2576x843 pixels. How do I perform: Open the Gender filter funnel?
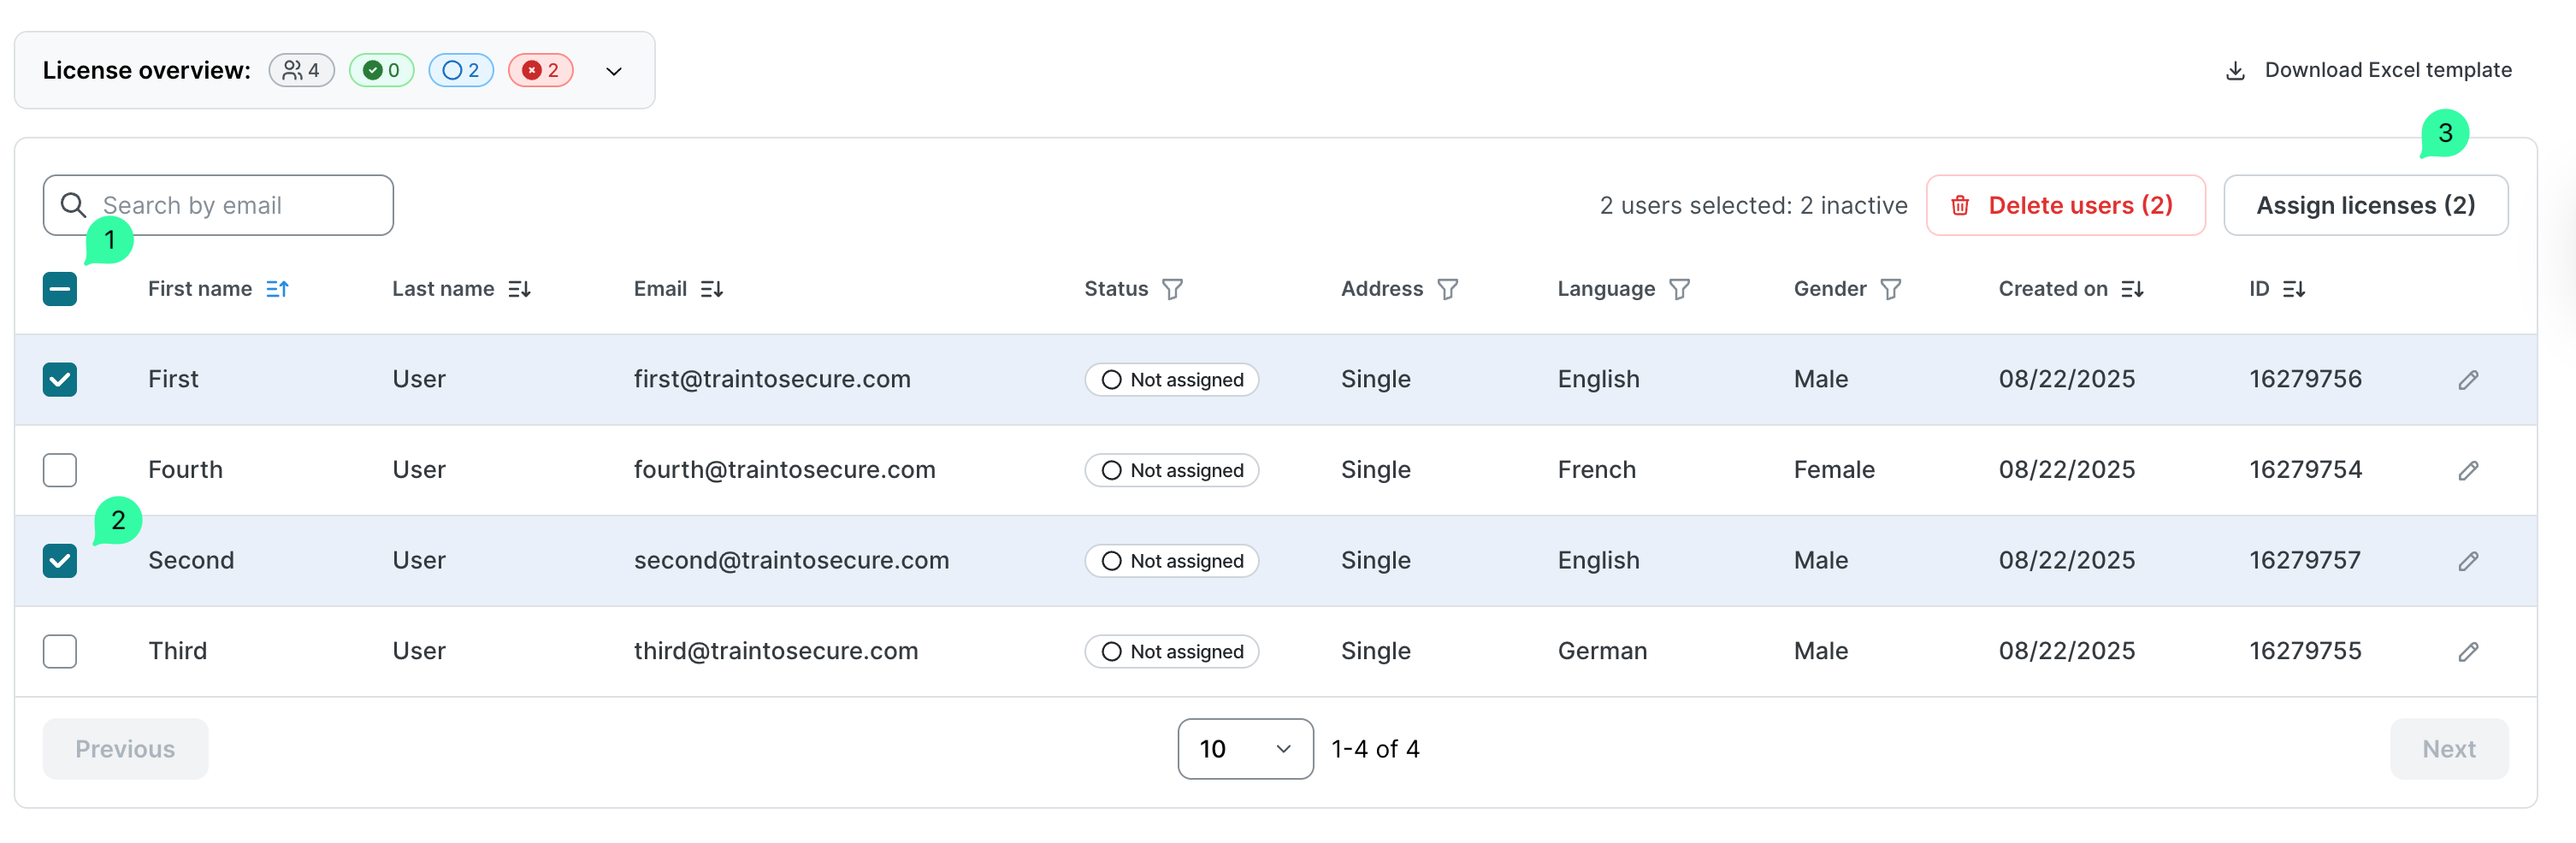click(1890, 289)
